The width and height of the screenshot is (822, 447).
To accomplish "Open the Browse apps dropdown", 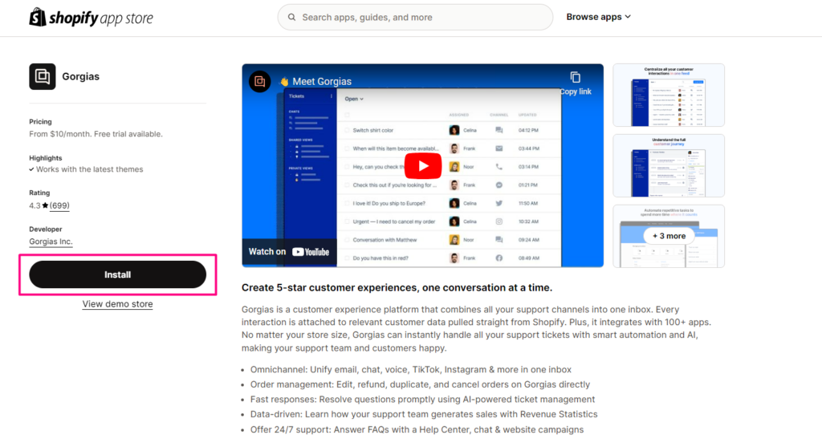I will click(x=598, y=17).
